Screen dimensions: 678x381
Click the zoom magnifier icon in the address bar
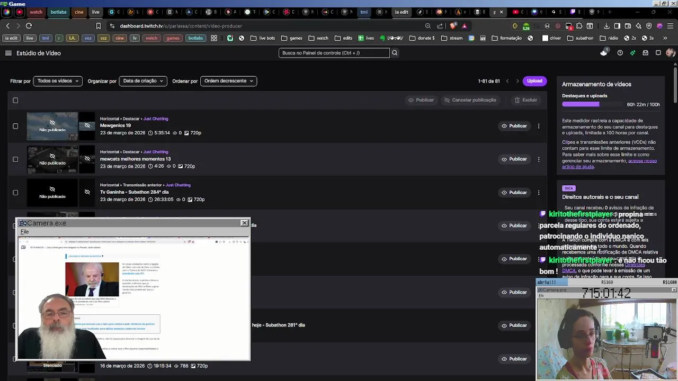click(427, 25)
